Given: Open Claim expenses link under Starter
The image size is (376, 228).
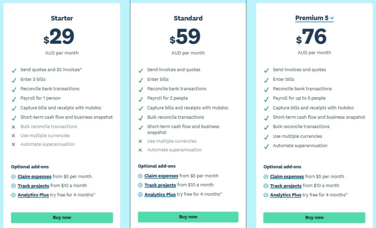Looking at the screenshot, I should pyautogui.click(x=35, y=177).
